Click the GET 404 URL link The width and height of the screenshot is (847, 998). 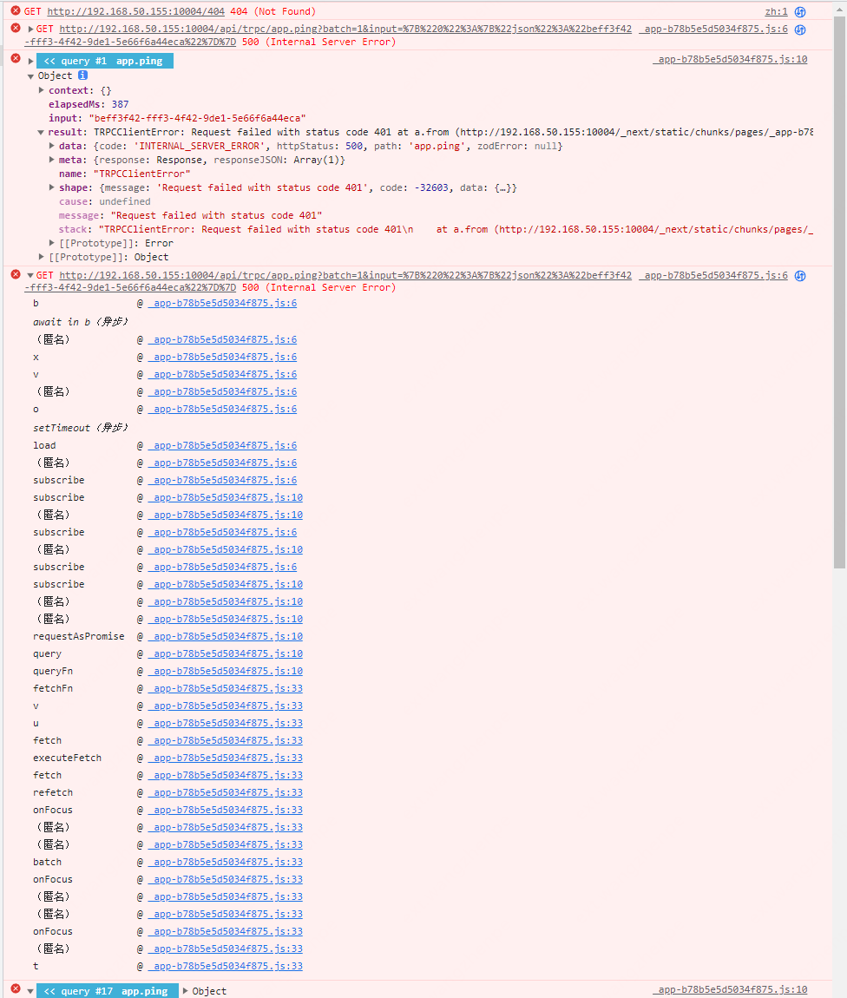tap(91, 11)
